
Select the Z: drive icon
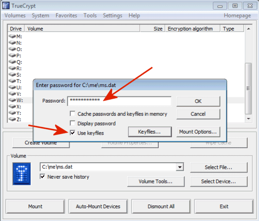pyautogui.click(x=12, y=119)
